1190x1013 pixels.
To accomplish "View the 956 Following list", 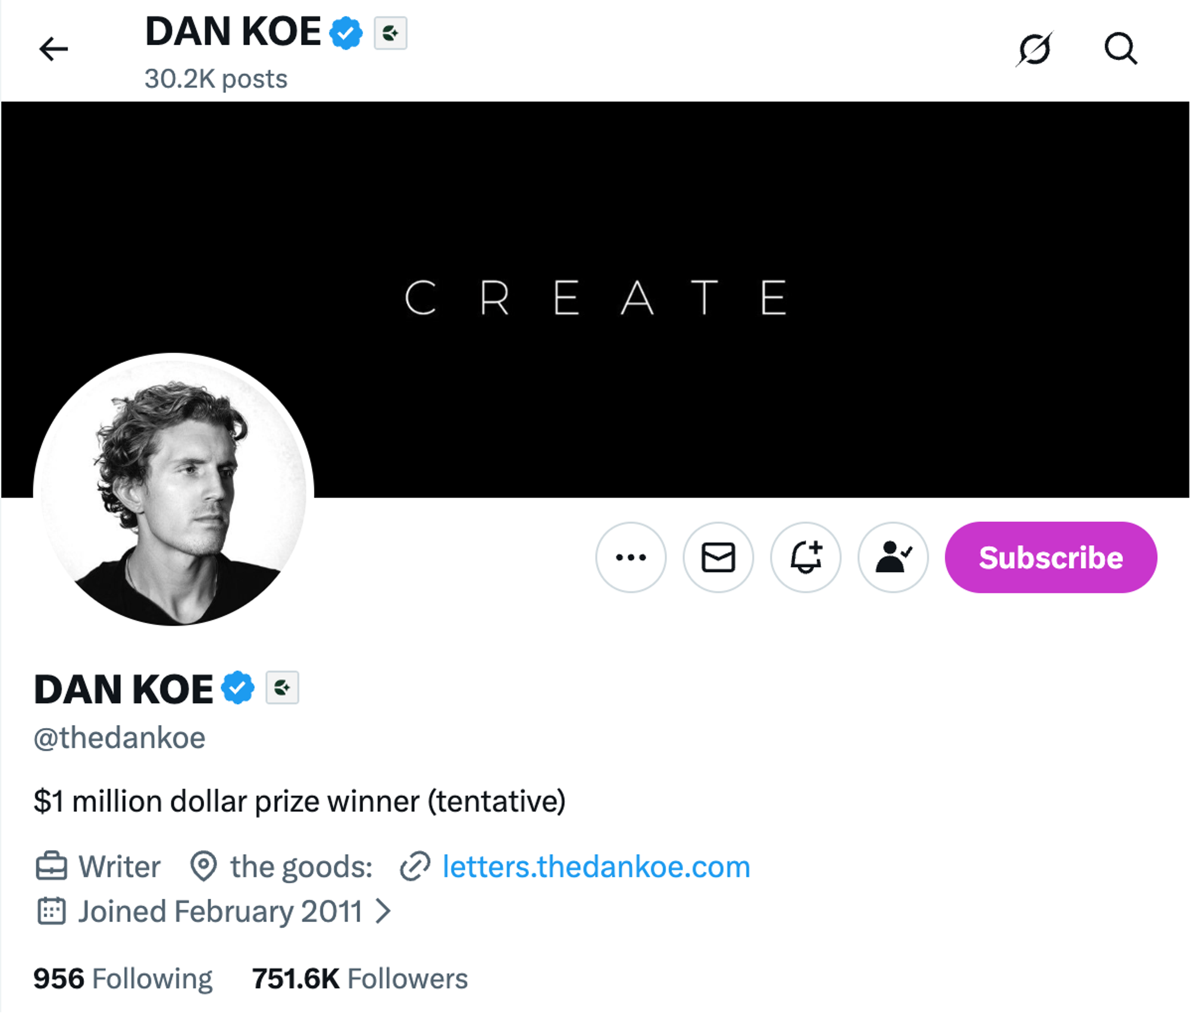I will pyautogui.click(x=123, y=978).
